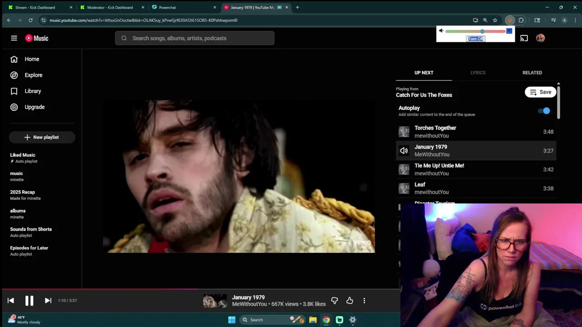This screenshot has width=582, height=327.
Task: Adjust the volume extension slider handle
Action: 482,31
